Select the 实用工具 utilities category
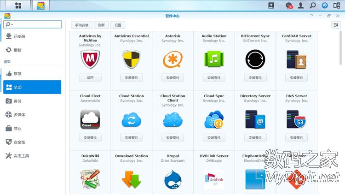 32,156
